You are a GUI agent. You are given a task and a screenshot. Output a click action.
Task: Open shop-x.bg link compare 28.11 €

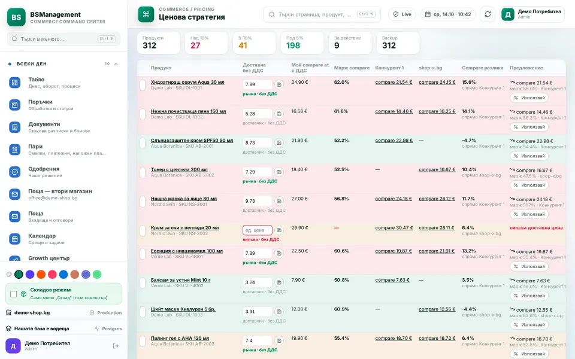pyautogui.click(x=437, y=227)
